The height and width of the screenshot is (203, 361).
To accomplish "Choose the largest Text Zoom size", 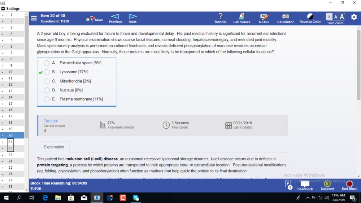I will pyautogui.click(x=342, y=17).
